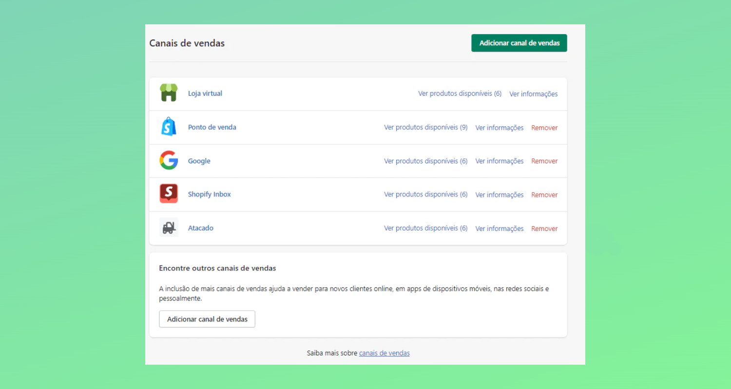Click the green Adicionar canal de vendas button
731x389 pixels.
[x=519, y=43]
